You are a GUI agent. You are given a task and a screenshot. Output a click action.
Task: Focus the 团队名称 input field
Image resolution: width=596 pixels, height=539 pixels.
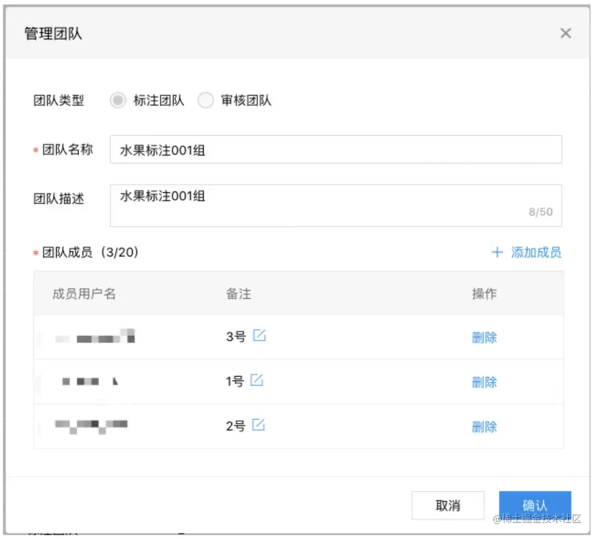click(336, 150)
